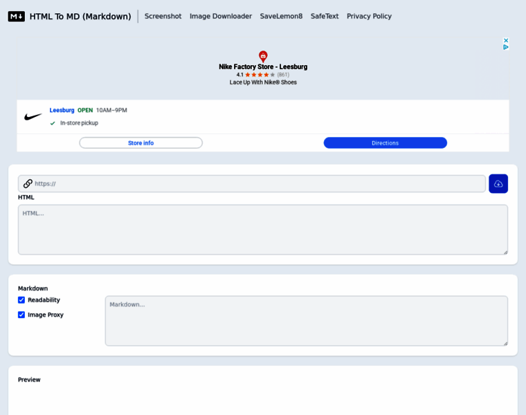Click the HTML To MD (Markdown) title

click(x=80, y=17)
